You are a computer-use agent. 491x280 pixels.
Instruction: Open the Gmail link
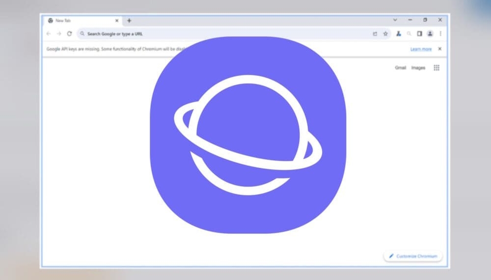400,68
